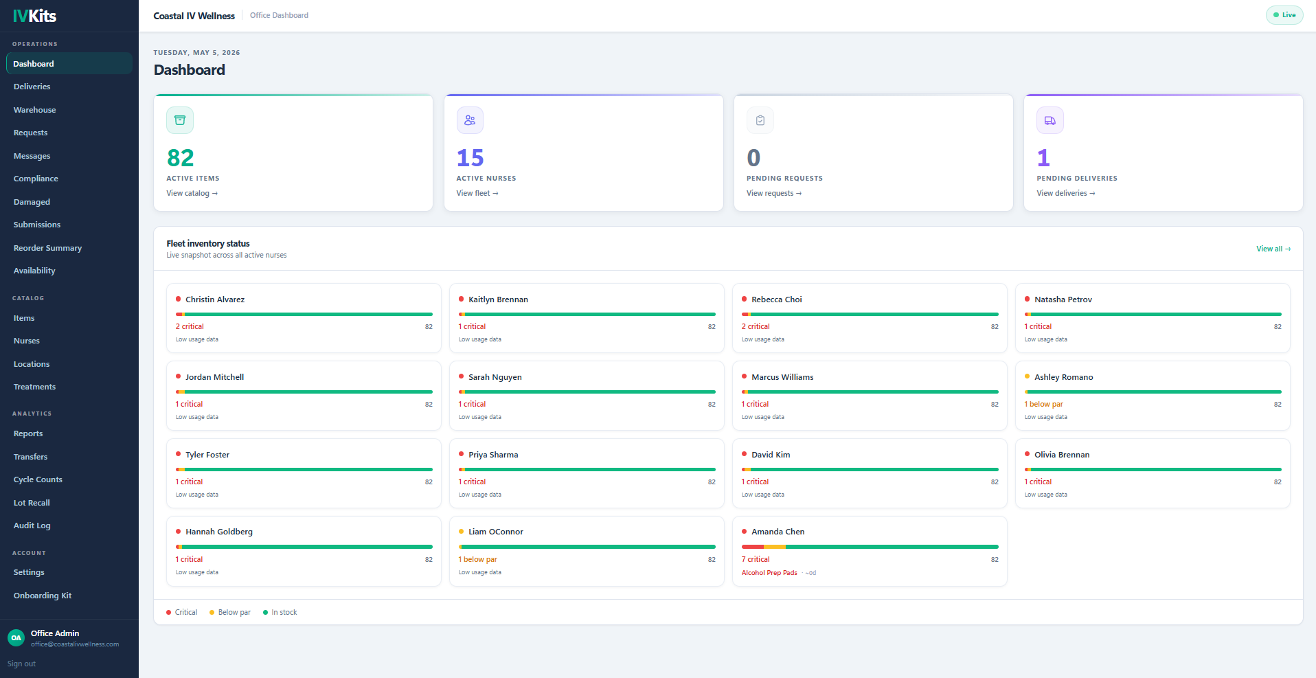Image resolution: width=1316 pixels, height=678 pixels.
Task: Click Ashley Romano name
Action: click(1064, 377)
